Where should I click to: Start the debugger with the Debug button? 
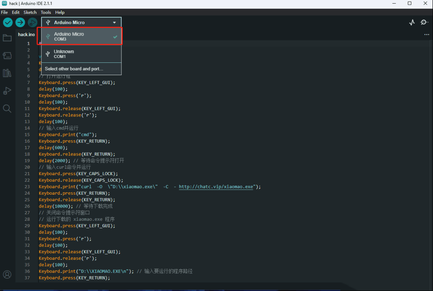tap(32, 22)
